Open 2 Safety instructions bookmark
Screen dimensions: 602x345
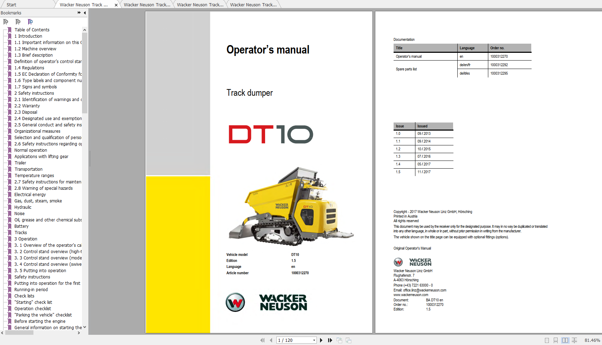pos(34,93)
